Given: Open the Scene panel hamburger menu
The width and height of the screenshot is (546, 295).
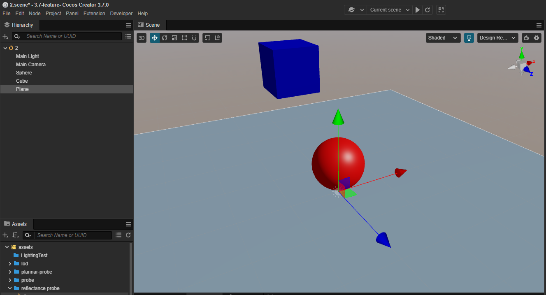Looking at the screenshot, I should (x=539, y=25).
